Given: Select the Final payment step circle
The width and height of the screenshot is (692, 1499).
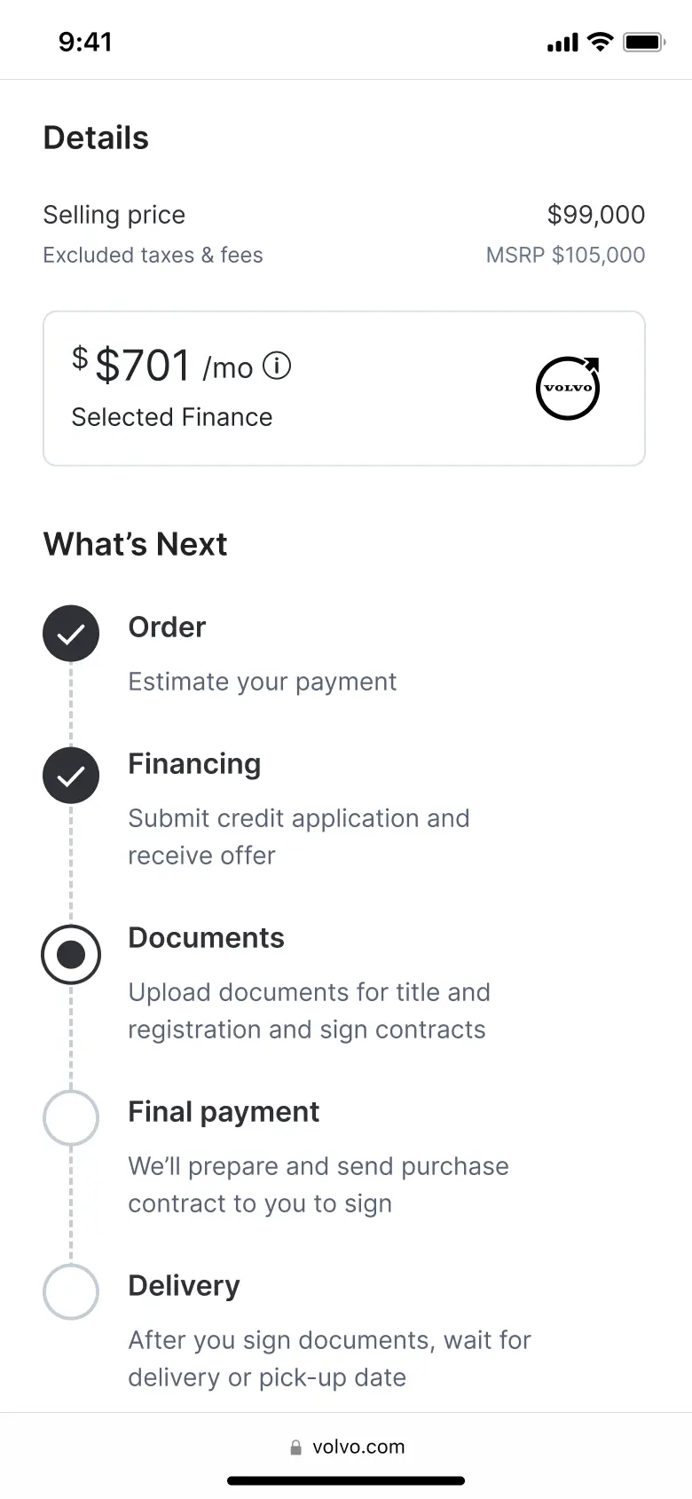Looking at the screenshot, I should (71, 1118).
